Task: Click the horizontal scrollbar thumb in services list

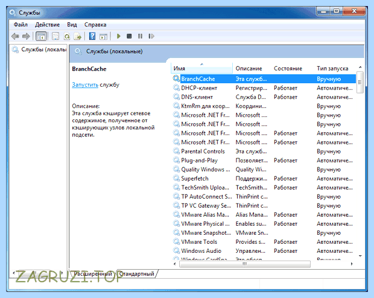Action: click(245, 264)
